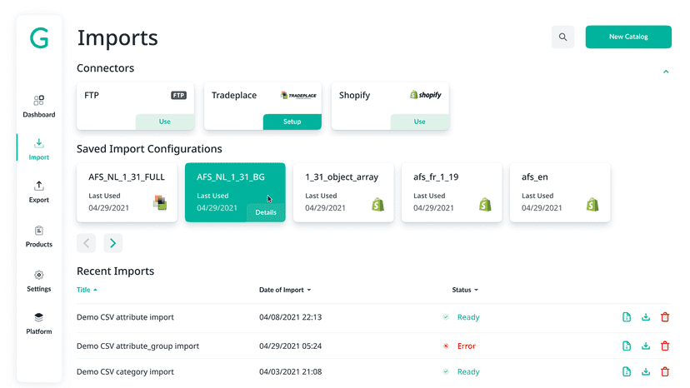The height and width of the screenshot is (388, 690).
Task: Open the AFS_NL_1_31_FULL configuration card
Action: (x=127, y=192)
